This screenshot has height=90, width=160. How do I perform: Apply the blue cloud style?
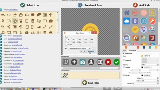[x=127, y=21]
